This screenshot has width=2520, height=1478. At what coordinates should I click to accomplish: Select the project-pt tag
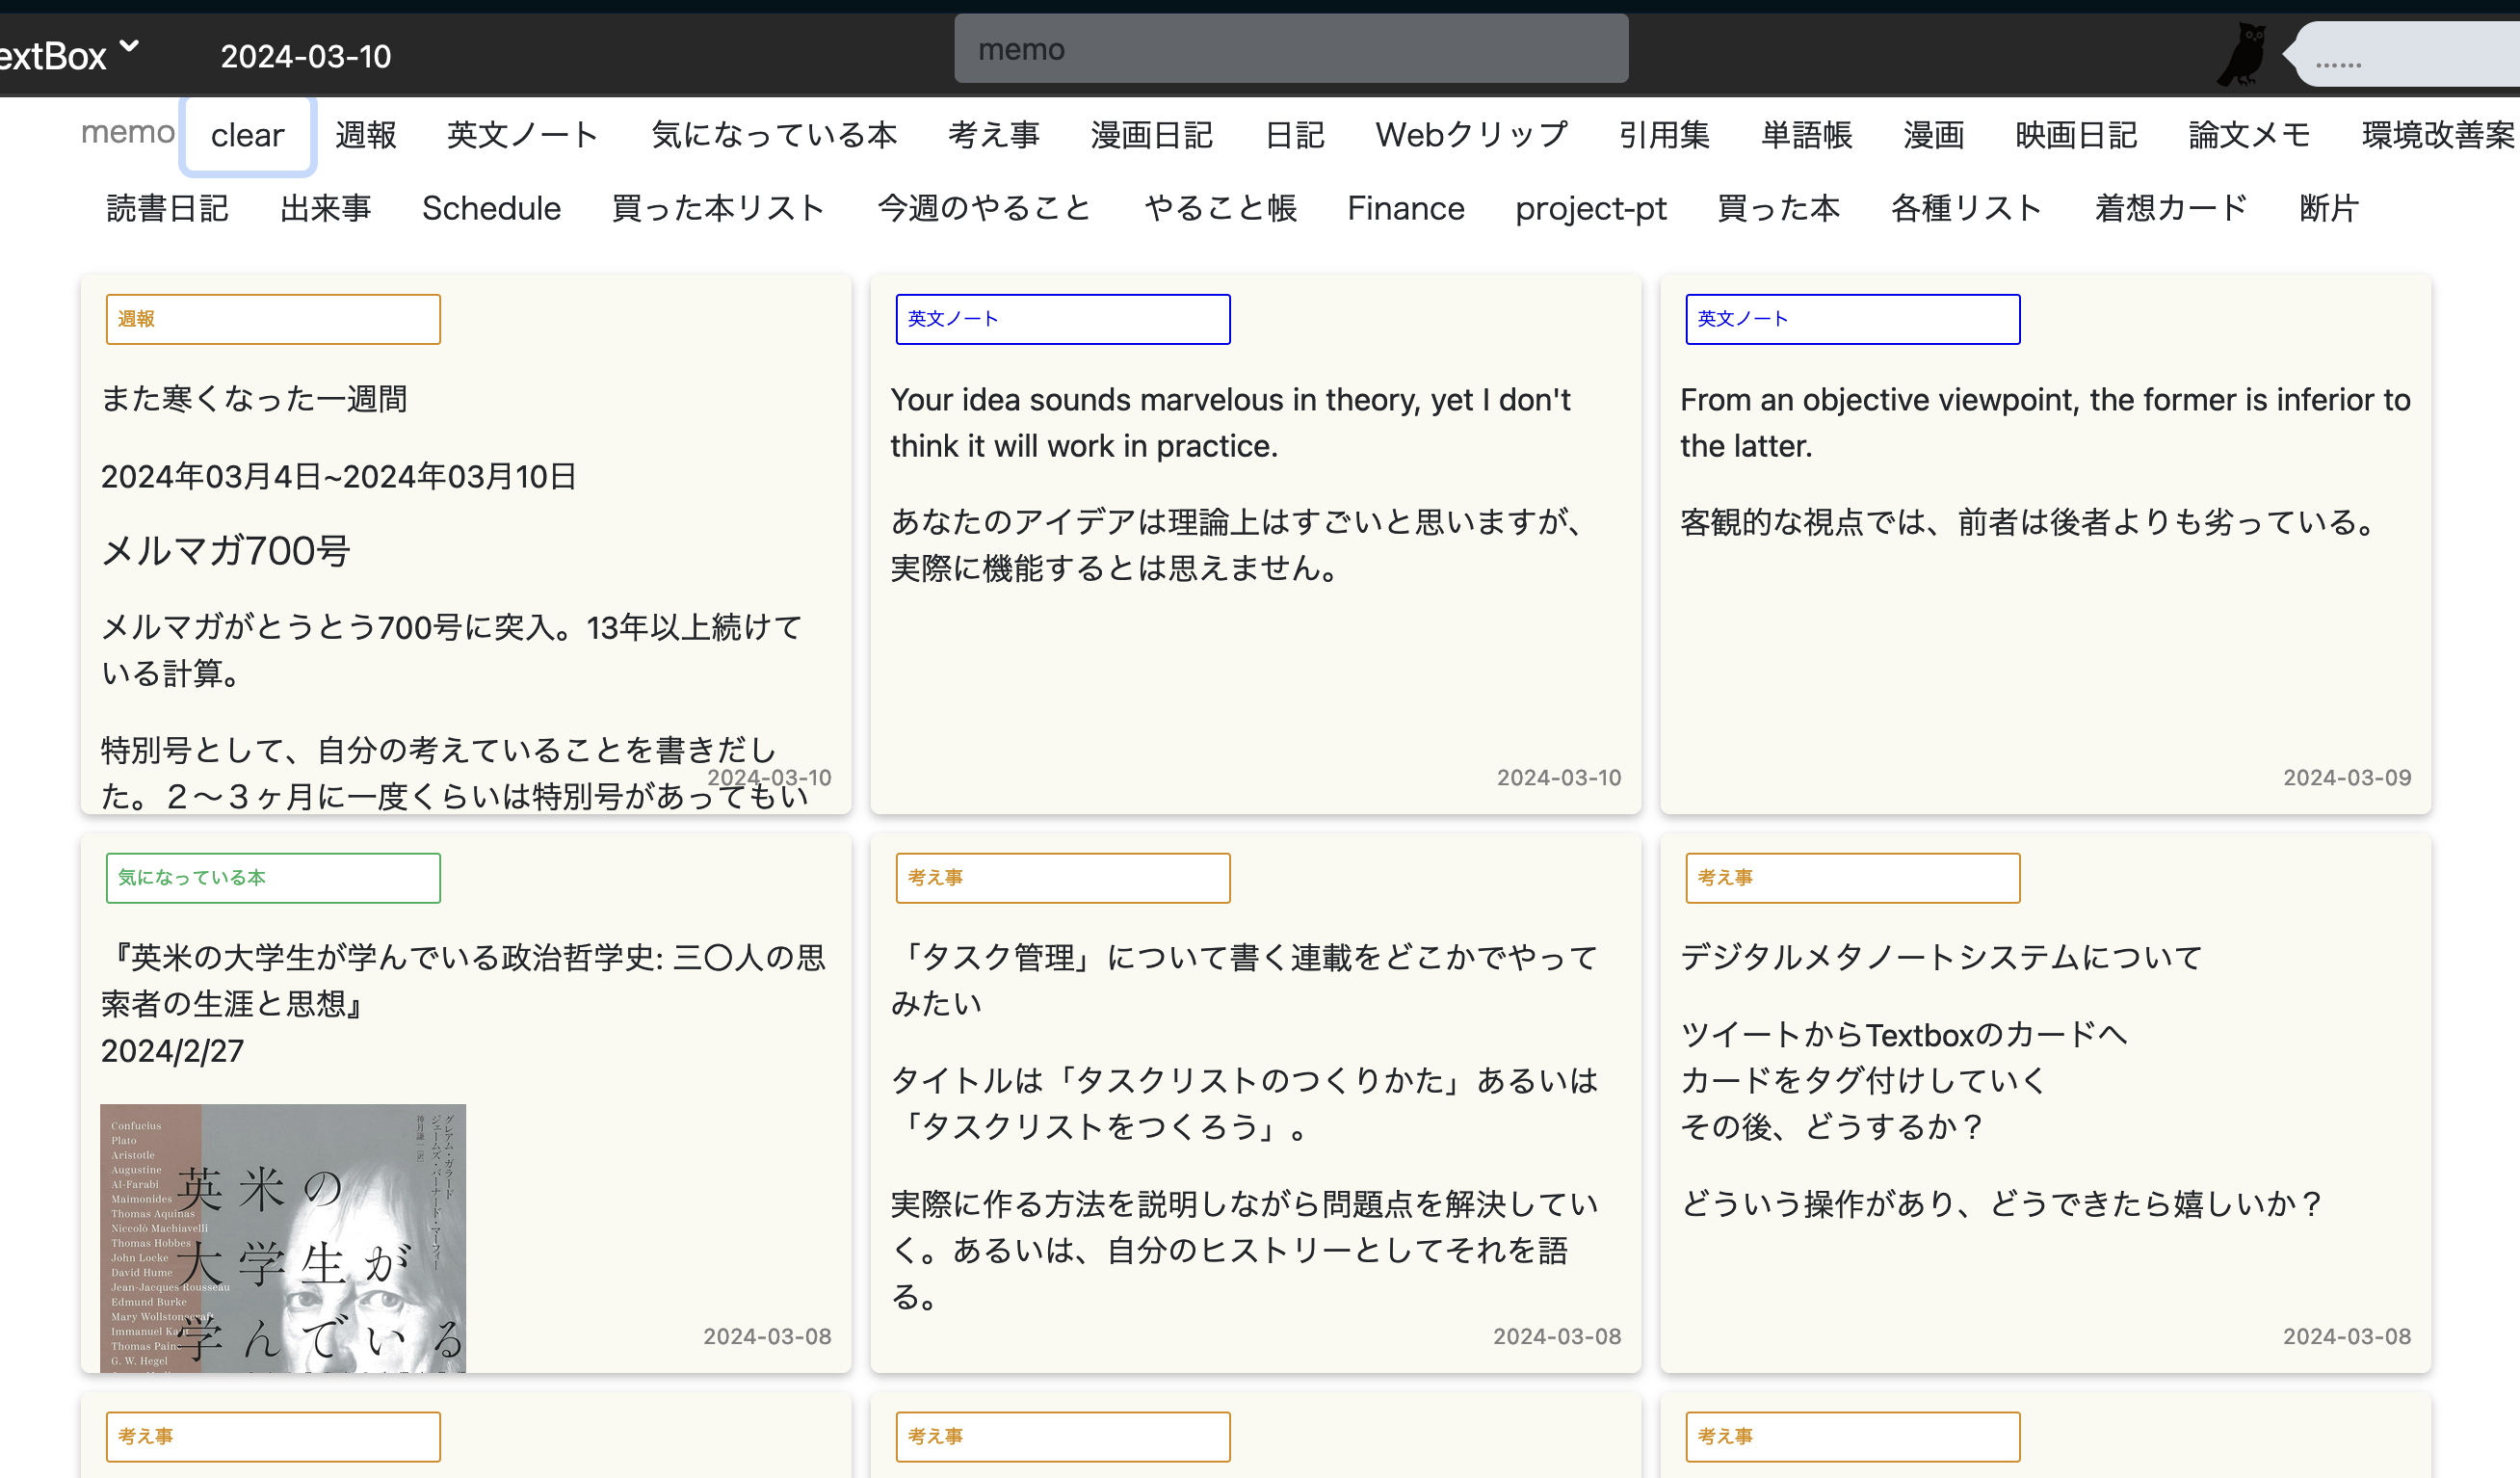pos(1590,208)
